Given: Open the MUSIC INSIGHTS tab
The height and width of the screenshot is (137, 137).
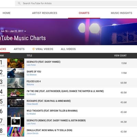Looking at the screenshot, I should point(122,13).
